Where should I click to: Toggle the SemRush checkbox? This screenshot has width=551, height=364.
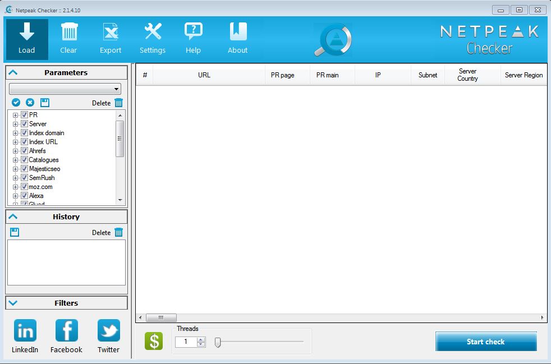click(24, 178)
